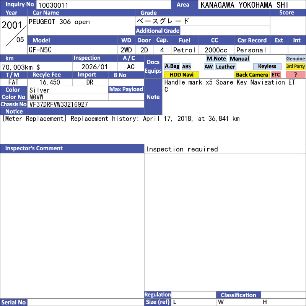The width and height of the screenshot is (306, 306).
Task: Click the yellow Back Camera badge
Action: (252, 75)
